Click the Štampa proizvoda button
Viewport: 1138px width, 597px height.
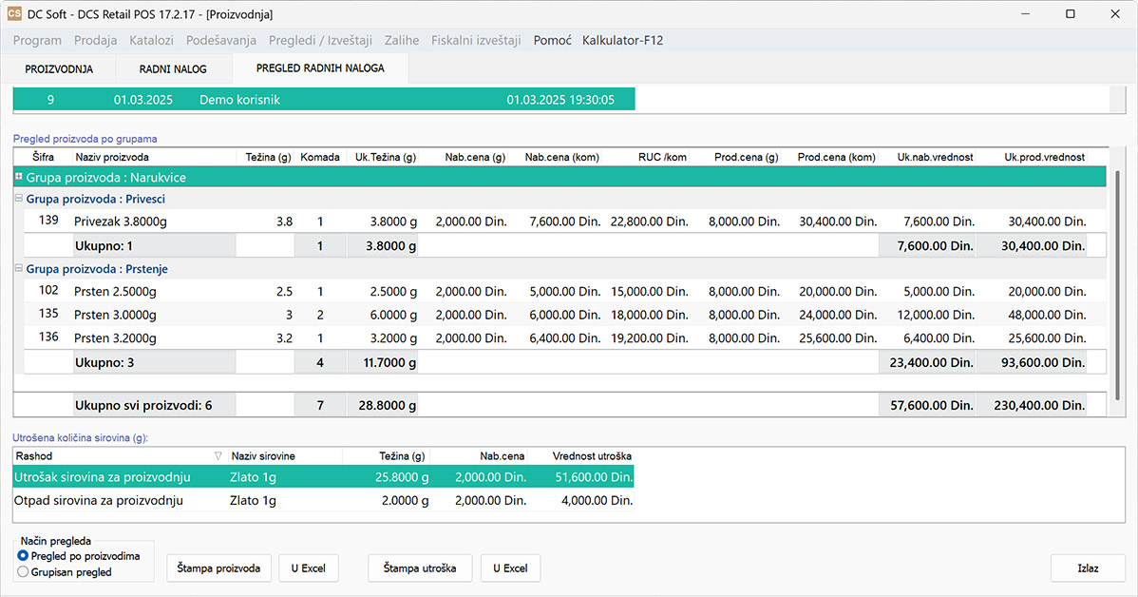point(218,568)
